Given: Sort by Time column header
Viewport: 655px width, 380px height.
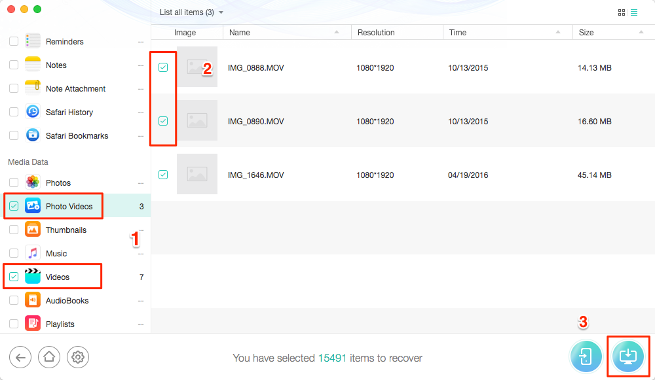Looking at the screenshot, I should [x=508, y=33].
